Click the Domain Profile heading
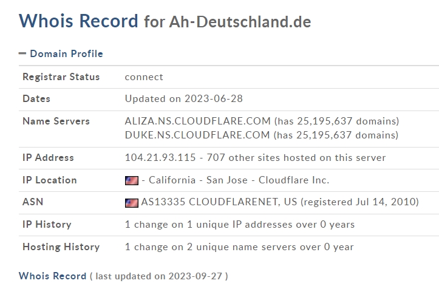This screenshot has height=286, width=439. [66, 53]
